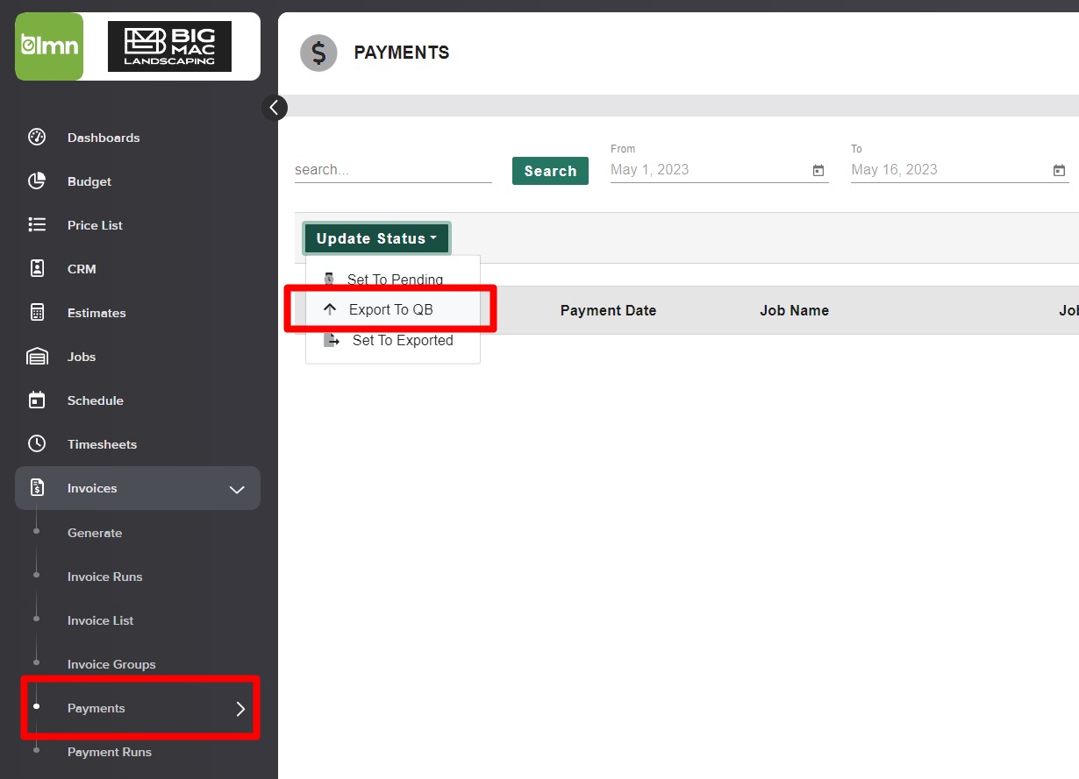The image size is (1079, 779).
Task: Open Generate under Invoices
Action: [x=95, y=533]
